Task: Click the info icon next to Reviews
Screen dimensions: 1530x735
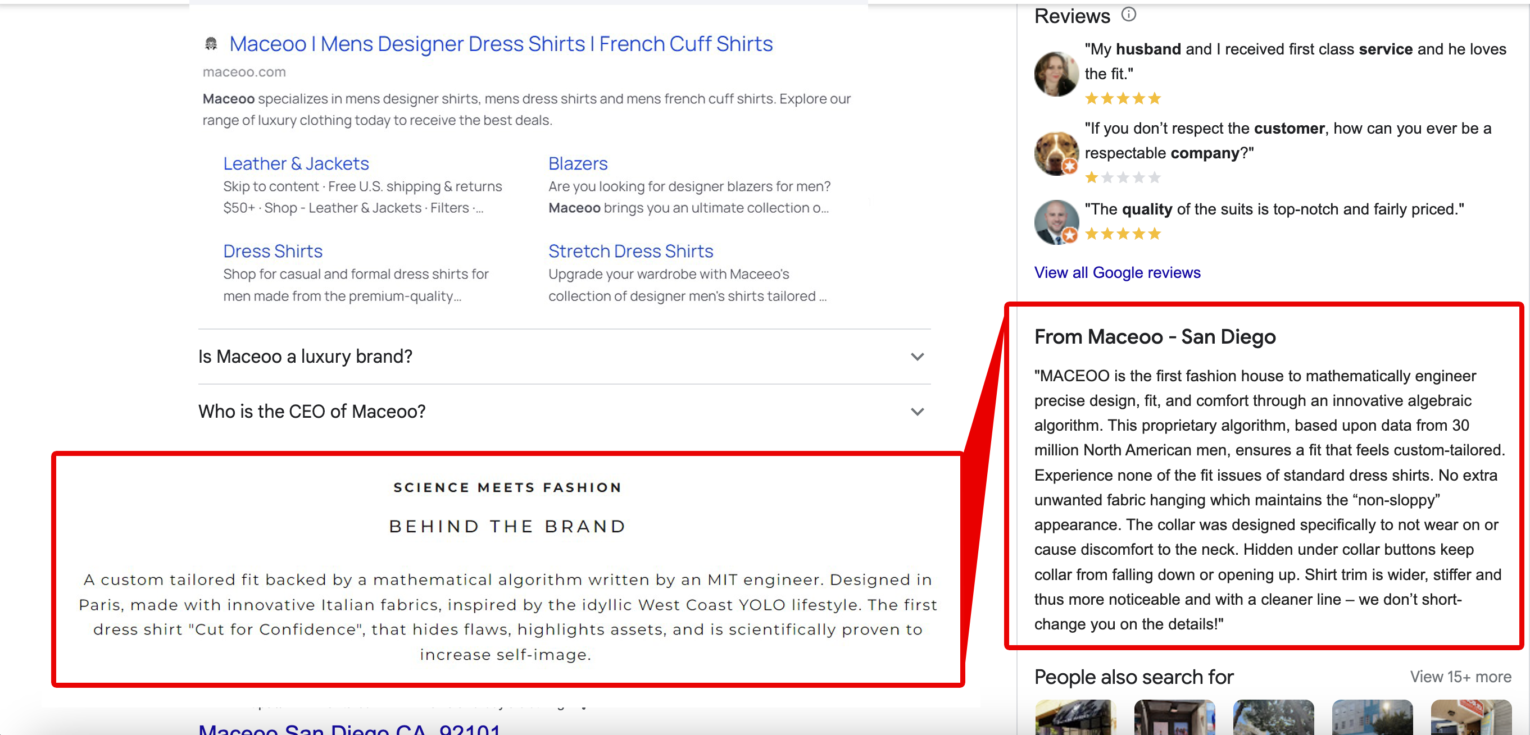Action: (1128, 14)
